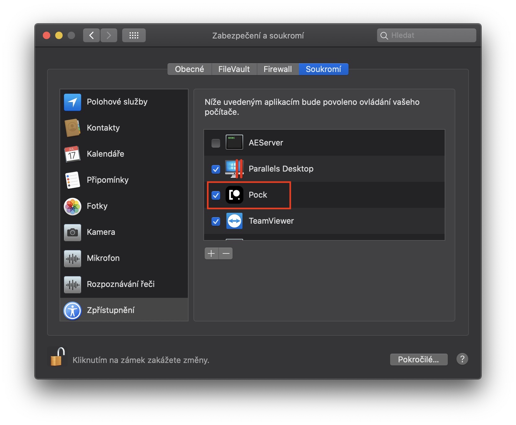This screenshot has height=425, width=516.
Task: Open help with the question mark button
Action: pos(462,359)
